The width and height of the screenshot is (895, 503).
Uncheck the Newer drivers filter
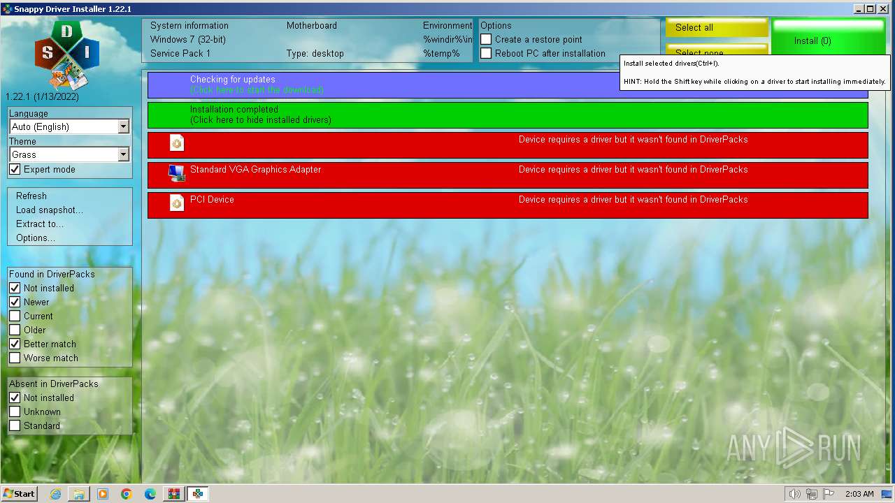coord(15,302)
